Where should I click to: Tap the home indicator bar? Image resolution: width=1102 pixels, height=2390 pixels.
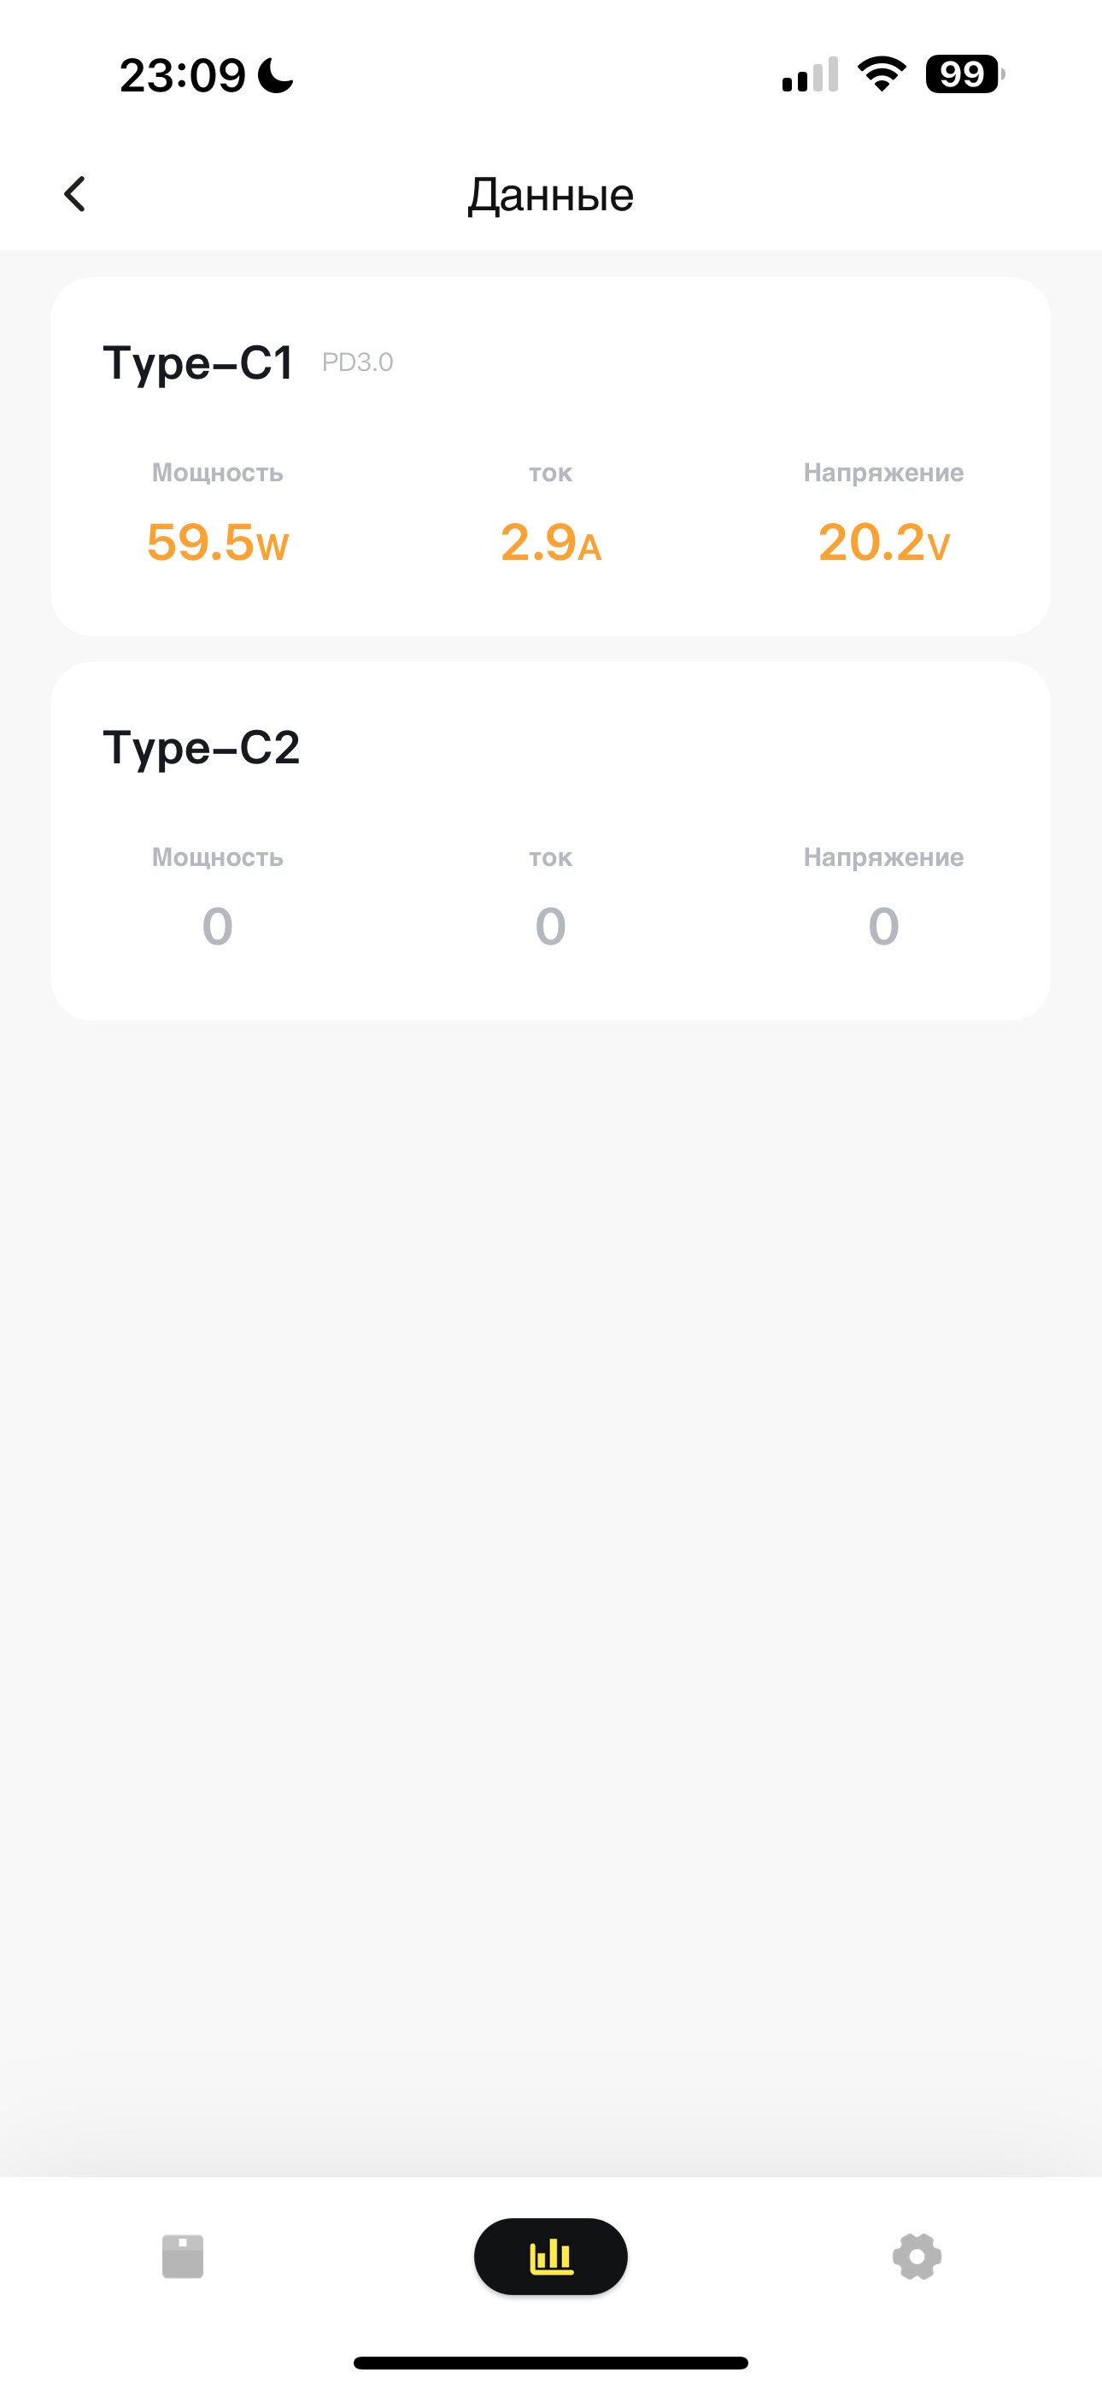click(551, 2362)
